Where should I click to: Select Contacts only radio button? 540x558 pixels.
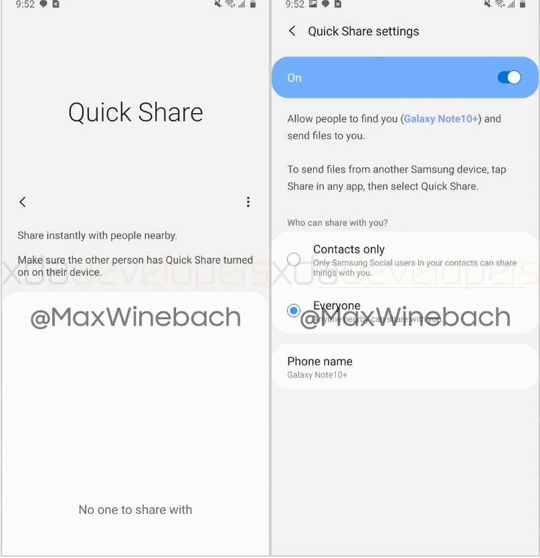pos(294,260)
